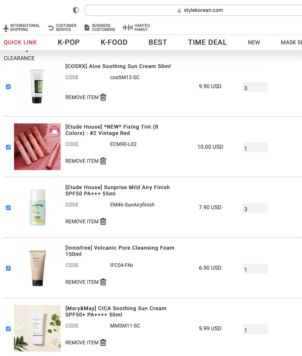Uncheck the Etude House Fixing Tint checkbox
The image size is (302, 356).
(8, 147)
